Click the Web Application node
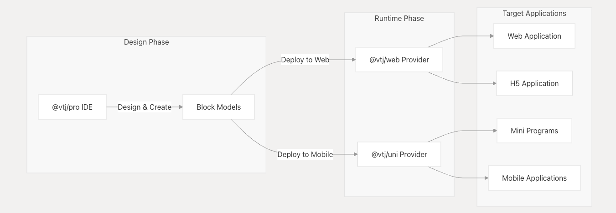Screen dimensions: 616x213 (534, 36)
